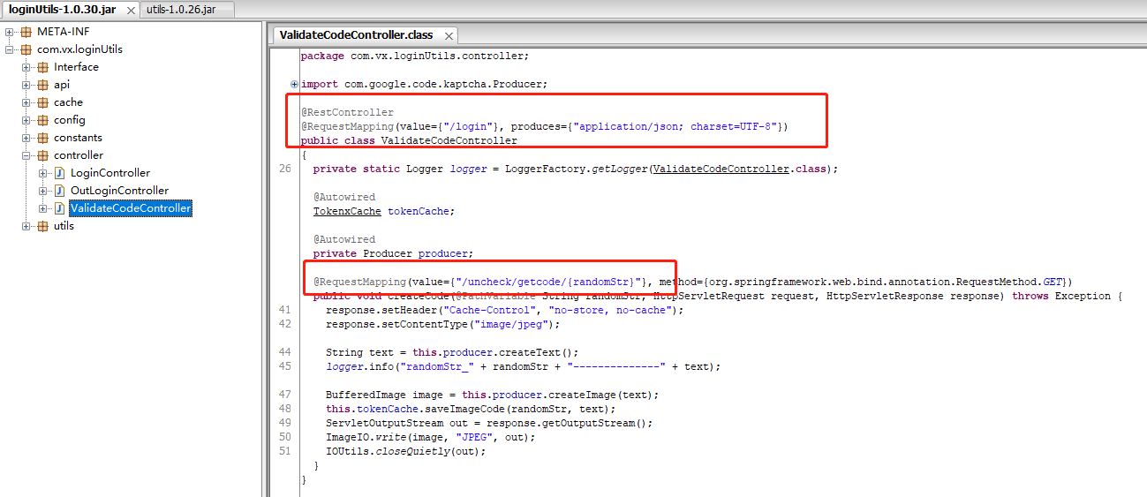Click the @RestController annotation
The image size is (1147, 497).
coord(347,112)
